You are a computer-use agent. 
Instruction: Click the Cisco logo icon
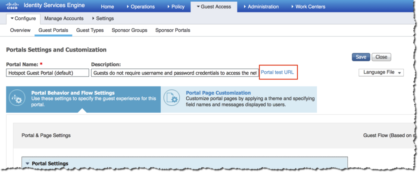[12, 6]
